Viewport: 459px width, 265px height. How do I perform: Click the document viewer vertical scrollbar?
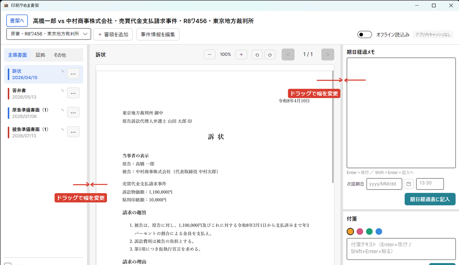(333, 127)
